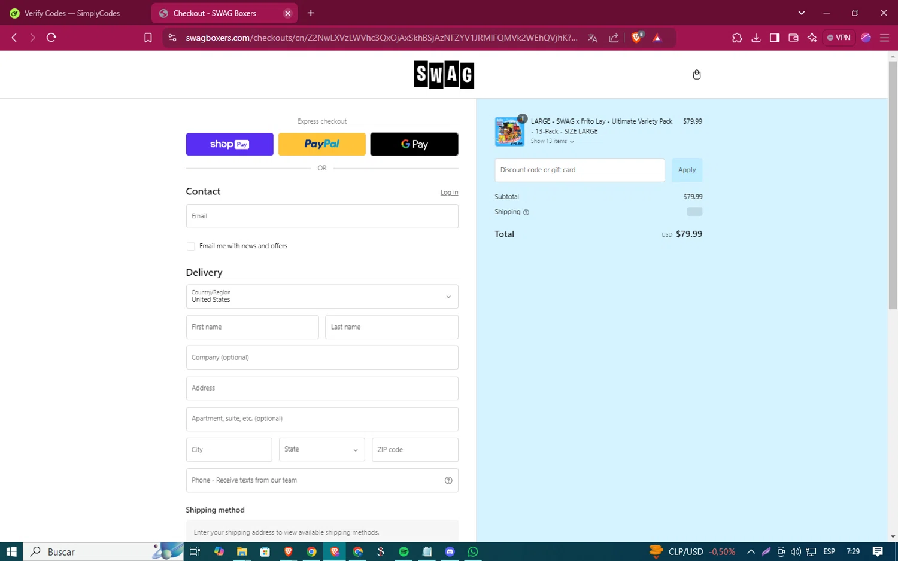The height and width of the screenshot is (561, 898).
Task: Open browser profile avatar
Action: 866,38
